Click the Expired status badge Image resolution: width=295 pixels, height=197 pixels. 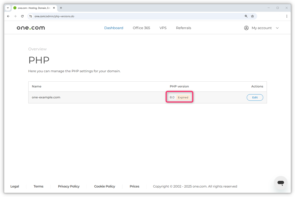click(183, 97)
